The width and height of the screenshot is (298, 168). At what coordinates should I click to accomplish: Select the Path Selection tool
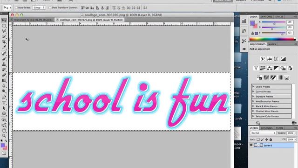[x=4, y=108]
